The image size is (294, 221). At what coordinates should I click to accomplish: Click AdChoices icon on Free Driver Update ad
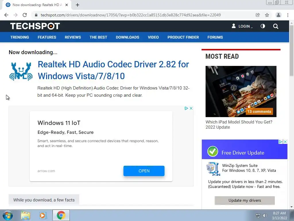pyautogui.click(x=281, y=142)
